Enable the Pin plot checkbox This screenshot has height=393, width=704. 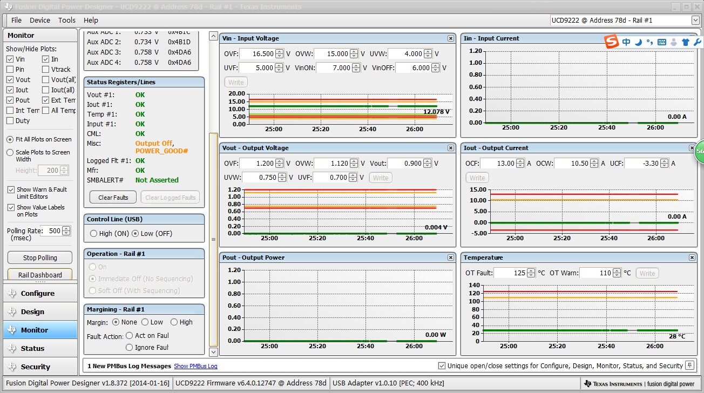click(10, 70)
